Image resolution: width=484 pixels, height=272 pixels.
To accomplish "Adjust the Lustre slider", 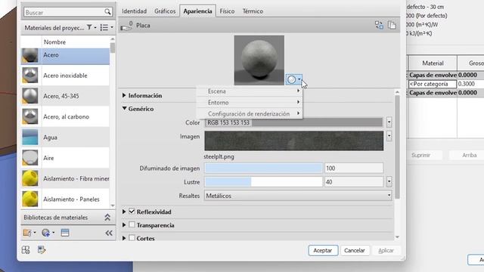I will [x=264, y=182].
